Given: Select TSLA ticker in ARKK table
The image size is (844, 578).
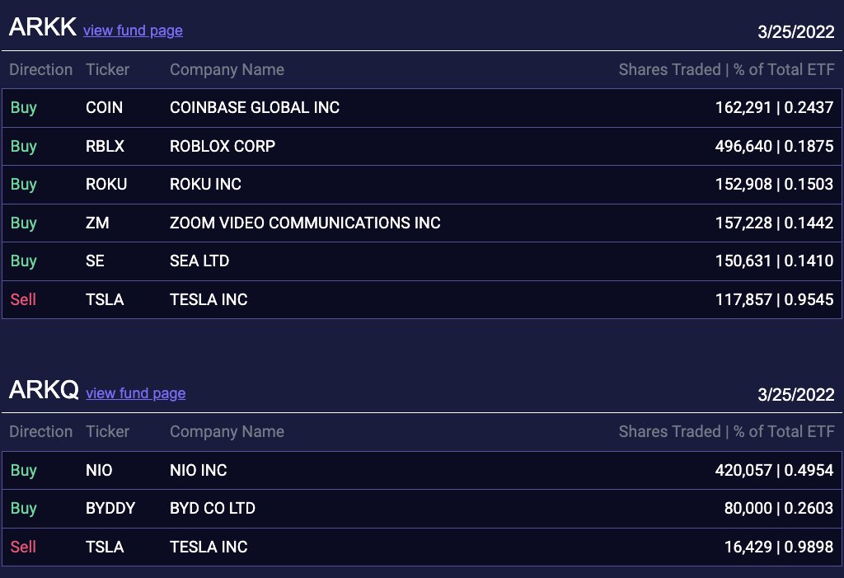Looking at the screenshot, I should pyautogui.click(x=105, y=299).
